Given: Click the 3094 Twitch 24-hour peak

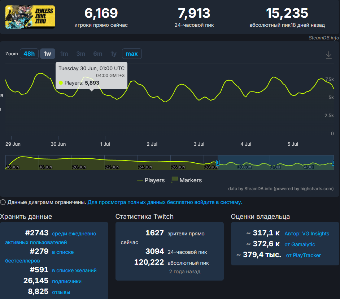Looking at the screenshot, I should [154, 251].
